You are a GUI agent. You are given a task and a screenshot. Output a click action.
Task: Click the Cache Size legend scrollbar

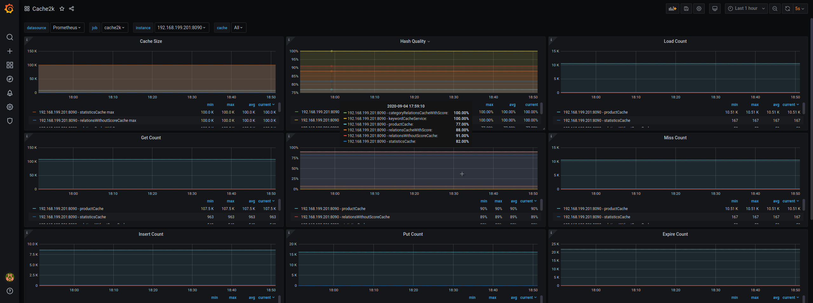pyautogui.click(x=279, y=107)
